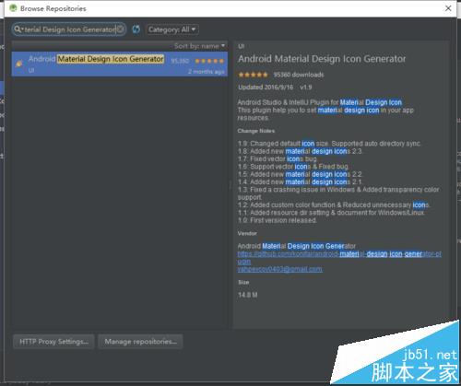Click the details title 'Android Material Design Icon Generator'

(322, 59)
